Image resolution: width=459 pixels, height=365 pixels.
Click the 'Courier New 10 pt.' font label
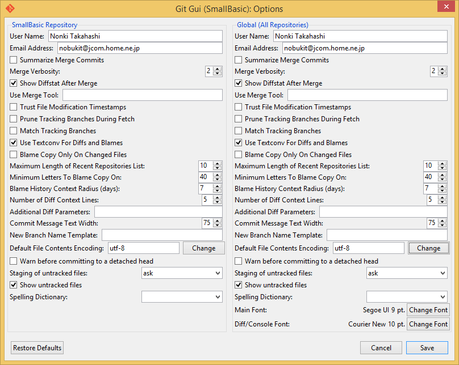point(377,324)
